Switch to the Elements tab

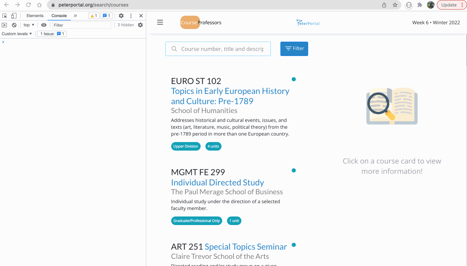[35, 15]
